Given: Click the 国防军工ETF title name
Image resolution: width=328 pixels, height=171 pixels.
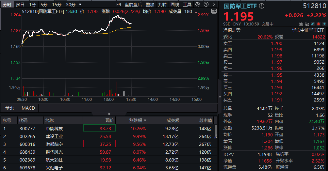Looking at the screenshot, I should tap(240, 6).
